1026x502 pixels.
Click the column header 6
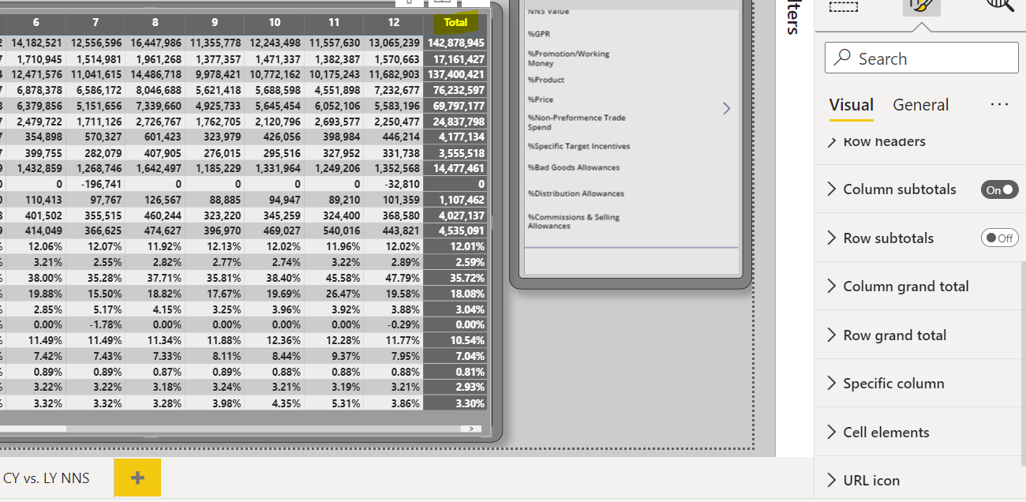point(36,22)
